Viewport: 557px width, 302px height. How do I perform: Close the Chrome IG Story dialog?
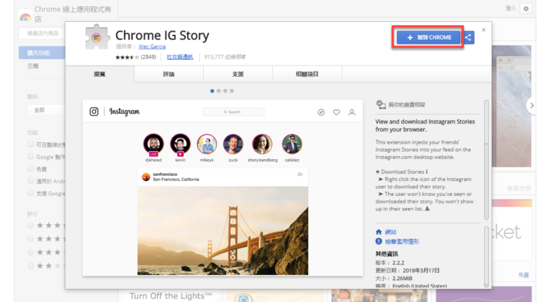(484, 30)
